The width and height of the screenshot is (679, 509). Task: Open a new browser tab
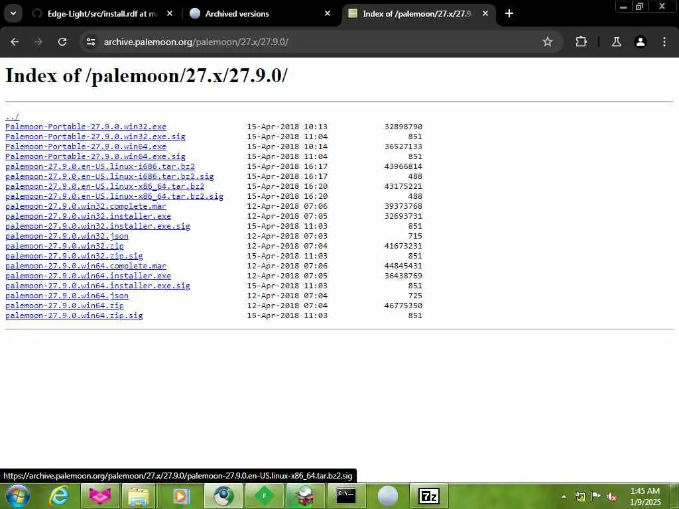pyautogui.click(x=509, y=13)
